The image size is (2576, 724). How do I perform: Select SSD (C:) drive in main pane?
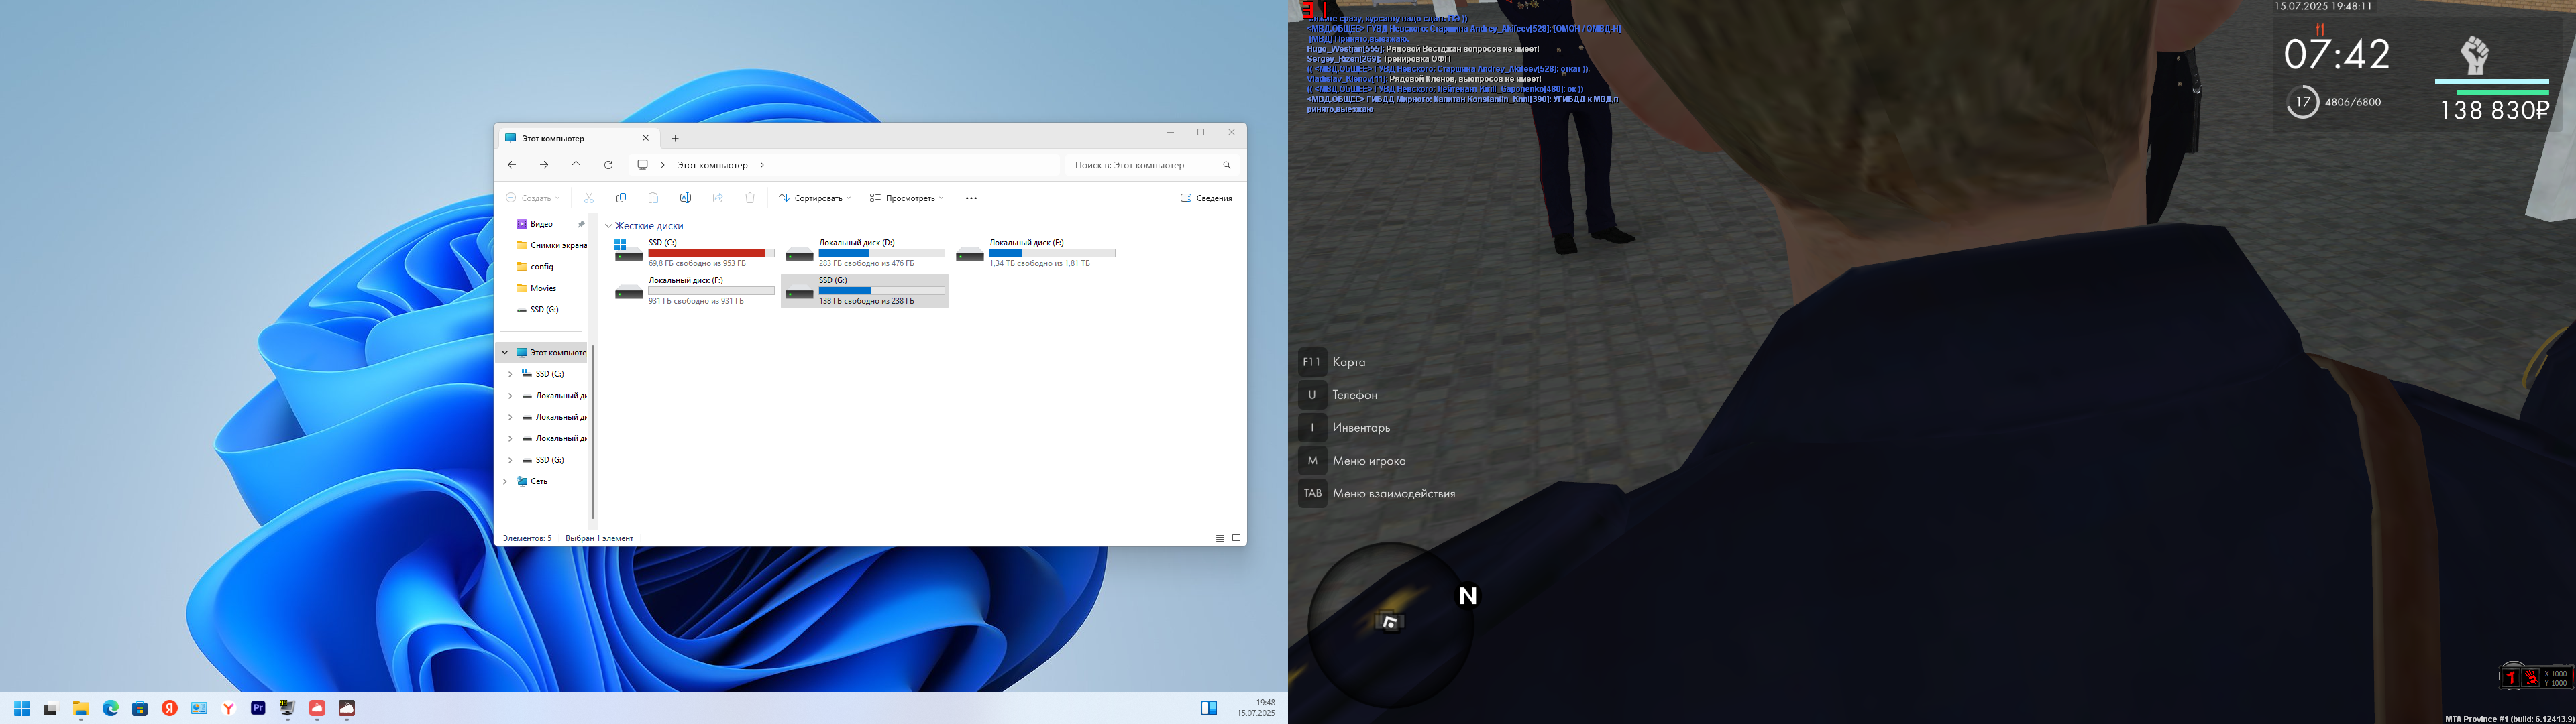694,253
